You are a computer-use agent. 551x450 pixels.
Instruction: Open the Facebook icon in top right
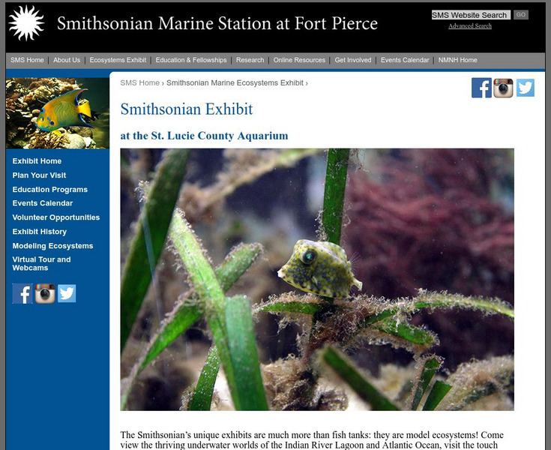481,88
